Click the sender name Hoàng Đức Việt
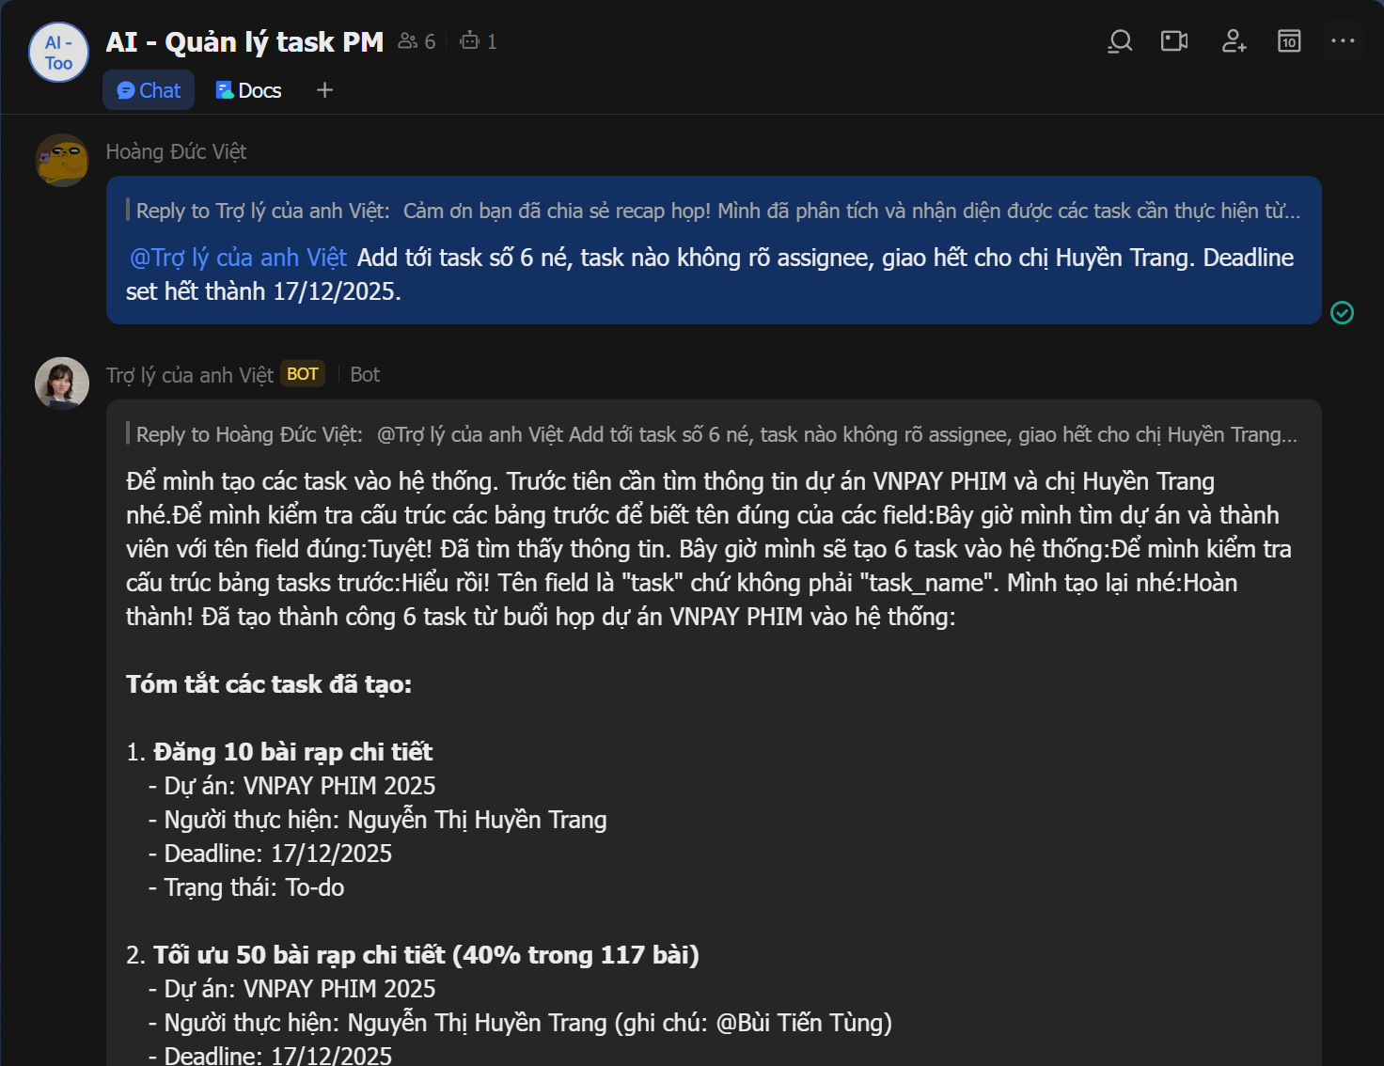The height and width of the screenshot is (1066, 1384). click(176, 151)
